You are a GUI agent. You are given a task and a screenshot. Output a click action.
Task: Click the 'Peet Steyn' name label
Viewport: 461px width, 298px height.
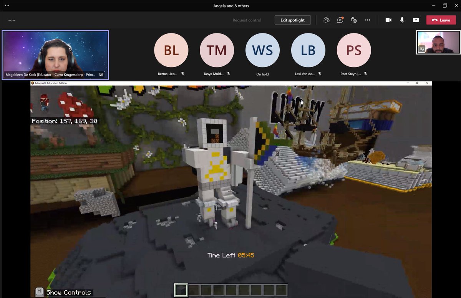click(351, 74)
